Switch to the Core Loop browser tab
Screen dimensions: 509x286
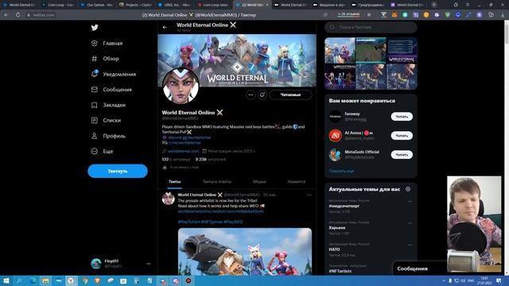coord(59,5)
